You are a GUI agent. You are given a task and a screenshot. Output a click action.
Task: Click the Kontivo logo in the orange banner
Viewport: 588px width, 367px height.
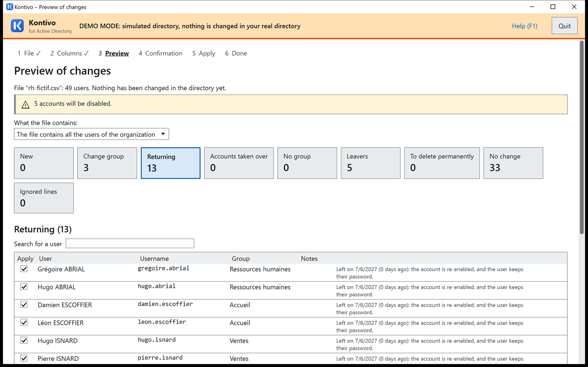tap(17, 26)
